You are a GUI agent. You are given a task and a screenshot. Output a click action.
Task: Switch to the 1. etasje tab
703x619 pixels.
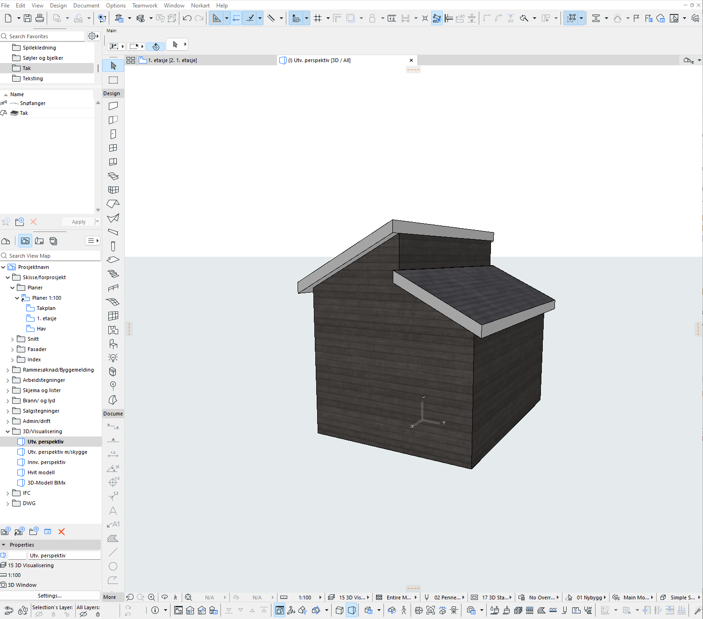pyautogui.click(x=172, y=60)
